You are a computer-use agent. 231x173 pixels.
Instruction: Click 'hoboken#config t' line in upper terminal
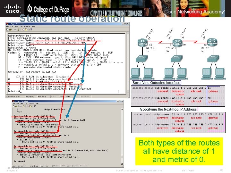click(x=20, y=36)
